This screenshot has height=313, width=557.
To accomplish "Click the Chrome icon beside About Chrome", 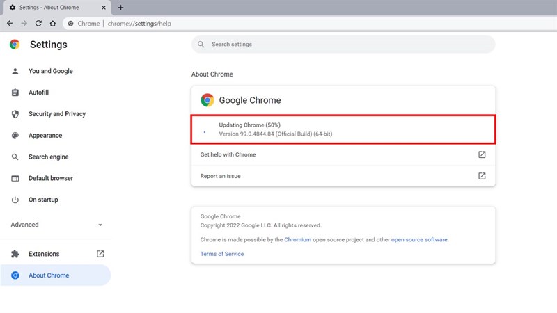I will (15, 275).
